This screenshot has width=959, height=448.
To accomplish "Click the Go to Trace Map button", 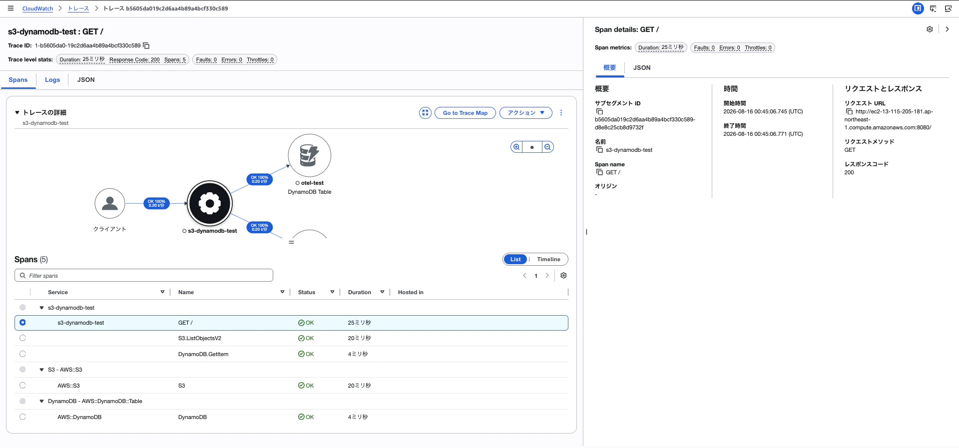I will 465,113.
